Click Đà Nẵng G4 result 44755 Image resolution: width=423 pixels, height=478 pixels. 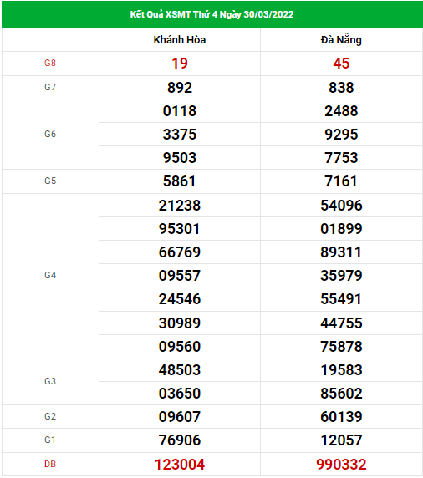(x=341, y=323)
